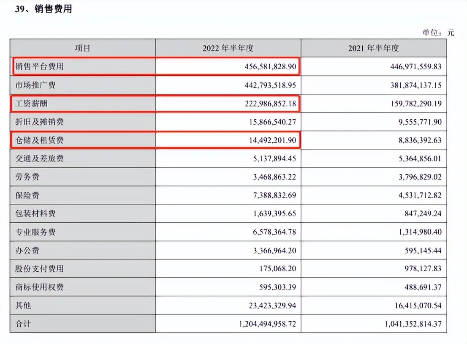Viewport: 467px width, 344px height.
Task: Select the 折旧及摊销费 row label
Action: 39,122
